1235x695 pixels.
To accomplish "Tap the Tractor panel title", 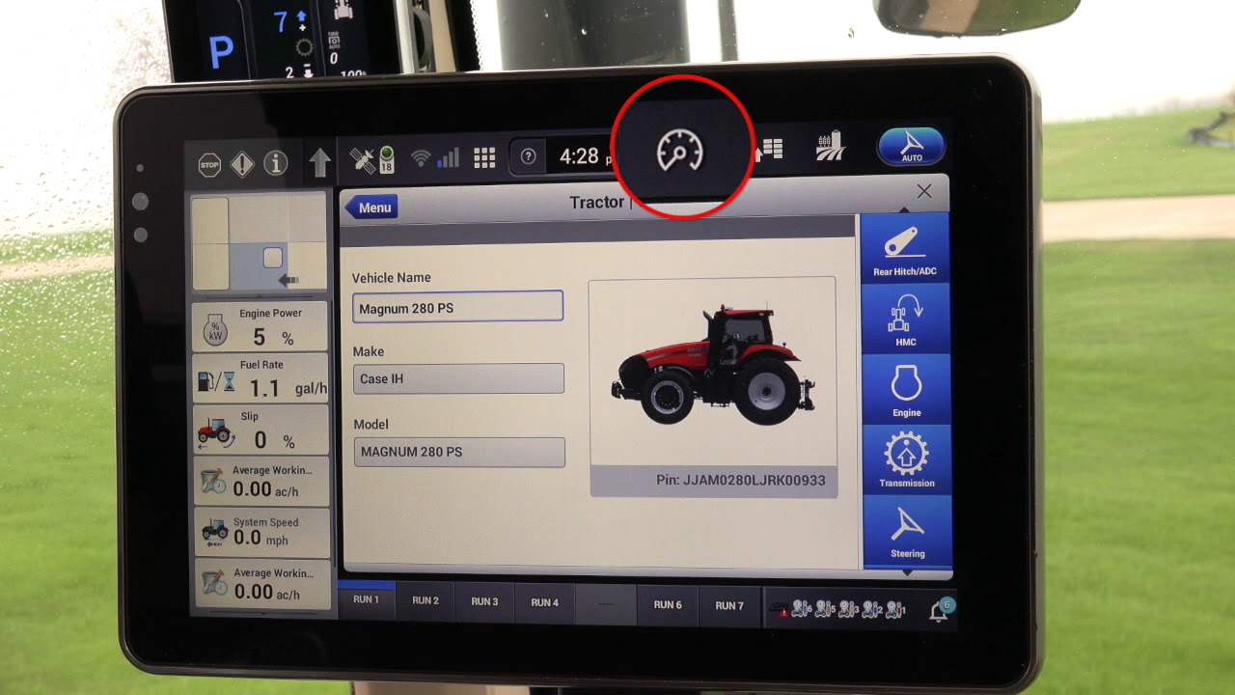I will 597,203.
